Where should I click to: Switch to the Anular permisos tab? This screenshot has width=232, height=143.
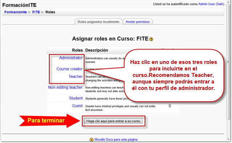138,22
